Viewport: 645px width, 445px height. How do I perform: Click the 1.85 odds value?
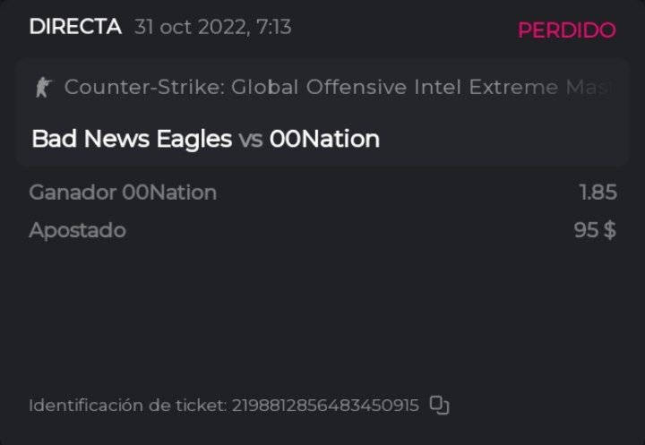click(x=598, y=193)
